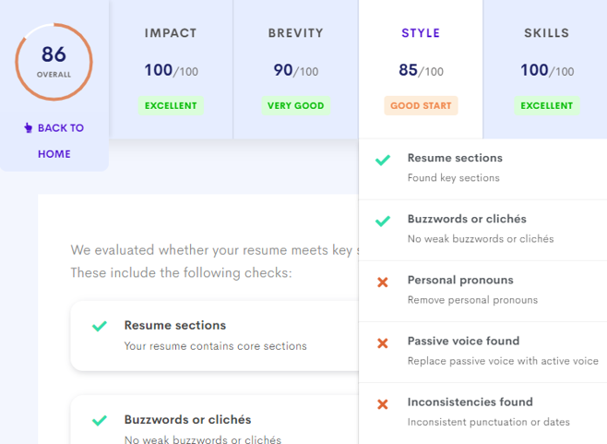Click the pointing hand icon beside Back to Home

point(29,127)
